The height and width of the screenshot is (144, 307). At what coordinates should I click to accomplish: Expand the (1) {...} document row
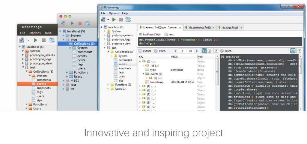click(140, 86)
